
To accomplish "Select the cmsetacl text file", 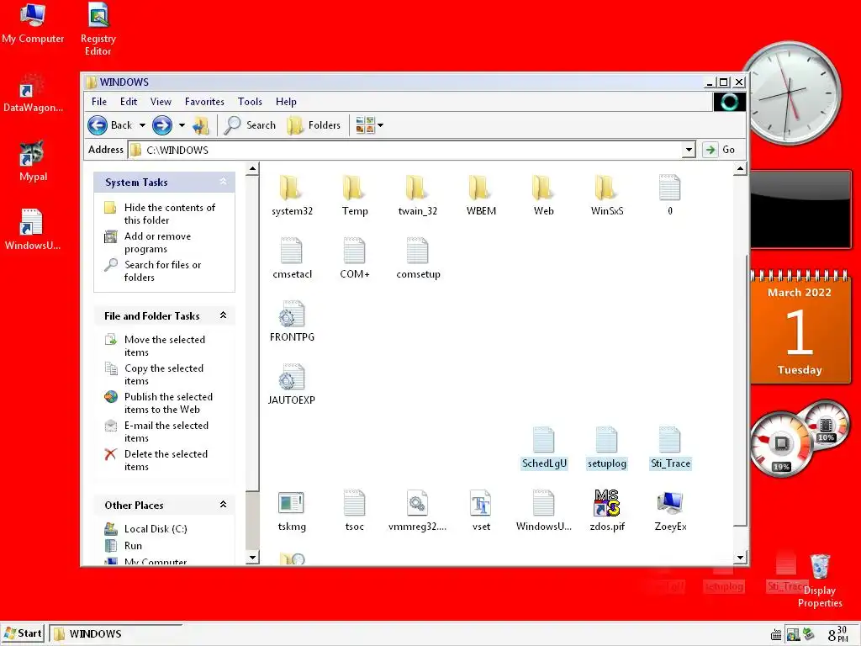I will tap(292, 258).
